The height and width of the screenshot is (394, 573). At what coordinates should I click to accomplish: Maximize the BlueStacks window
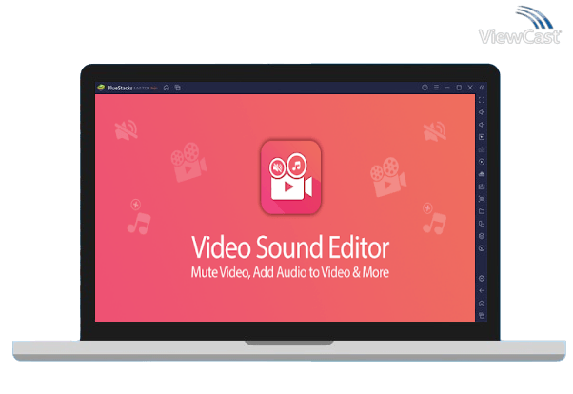pyautogui.click(x=459, y=88)
